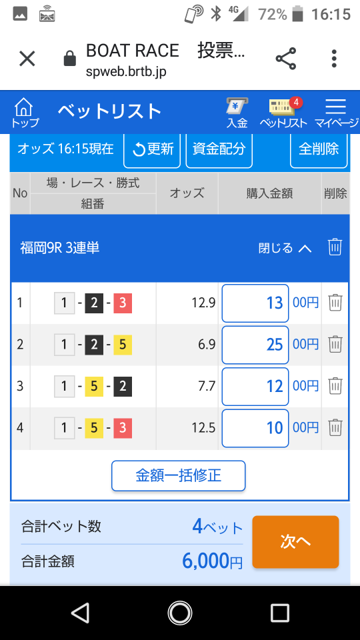Delete bet row 1-5-2 with trash icon

pyautogui.click(x=335, y=386)
